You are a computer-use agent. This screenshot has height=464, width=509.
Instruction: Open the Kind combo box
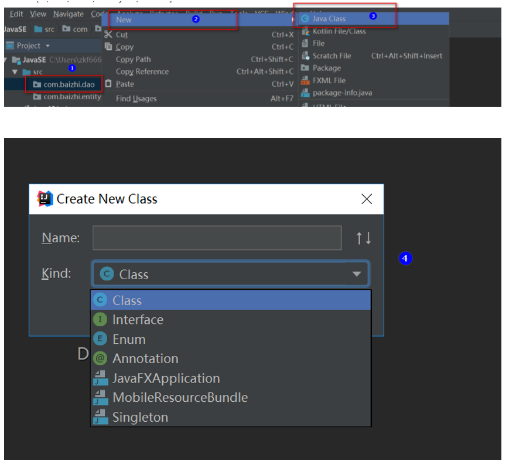231,274
